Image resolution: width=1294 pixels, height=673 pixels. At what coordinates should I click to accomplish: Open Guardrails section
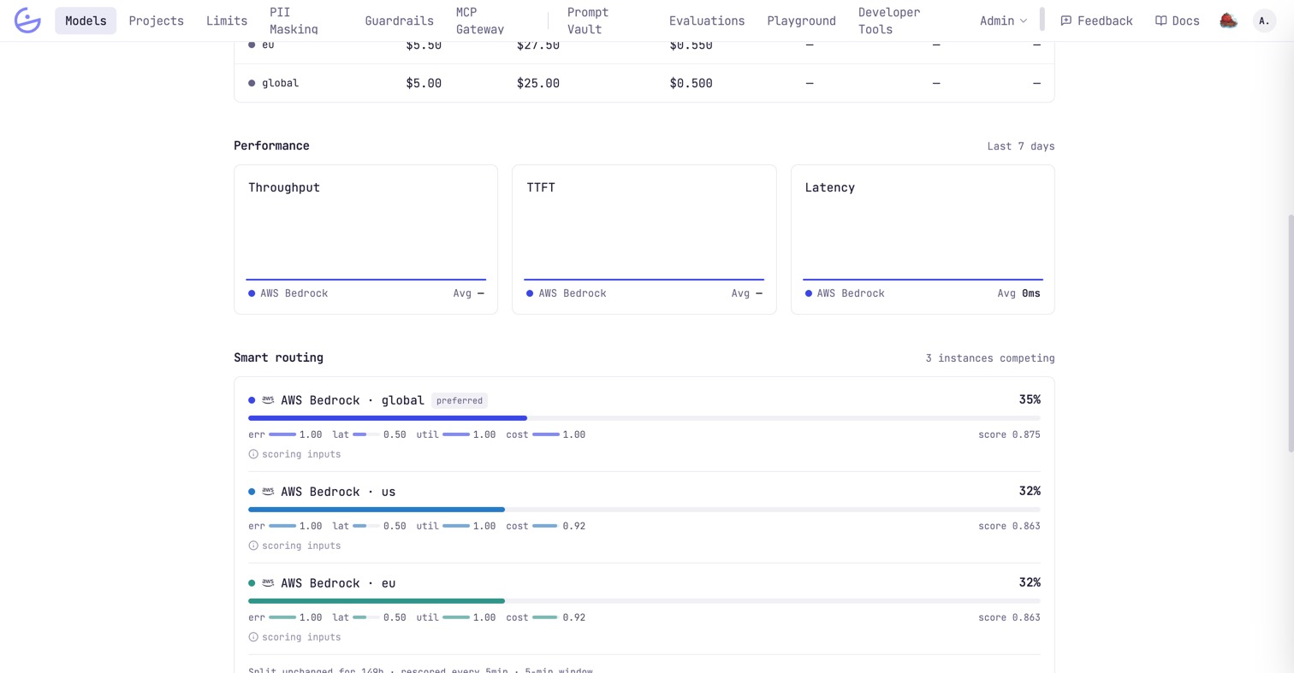coord(399,21)
